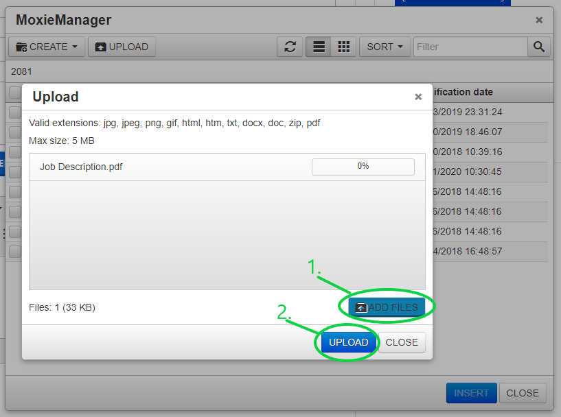Click ADD FILES button
This screenshot has width=561, height=417.
click(387, 307)
